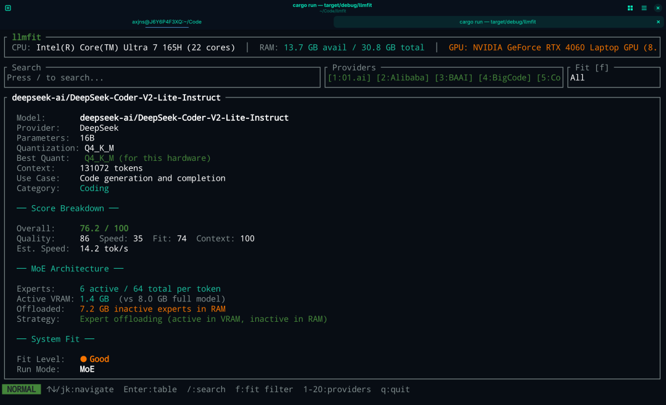
Task: Click the Provider value 'DeepSeek'
Action: click(x=99, y=128)
